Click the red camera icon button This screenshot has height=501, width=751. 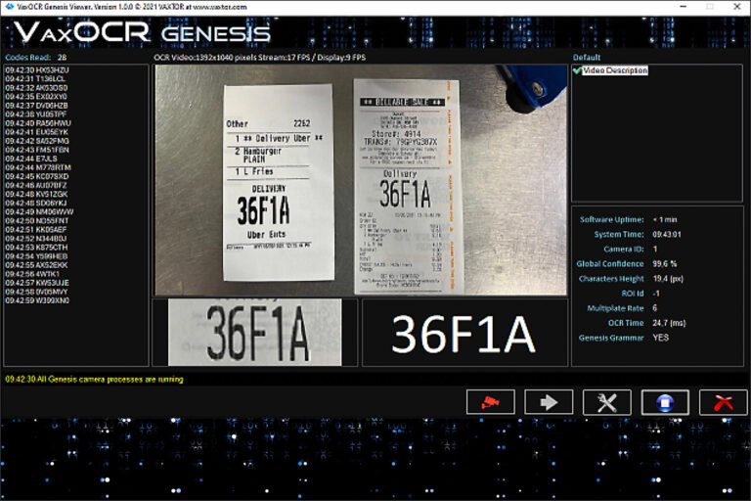coord(491,402)
